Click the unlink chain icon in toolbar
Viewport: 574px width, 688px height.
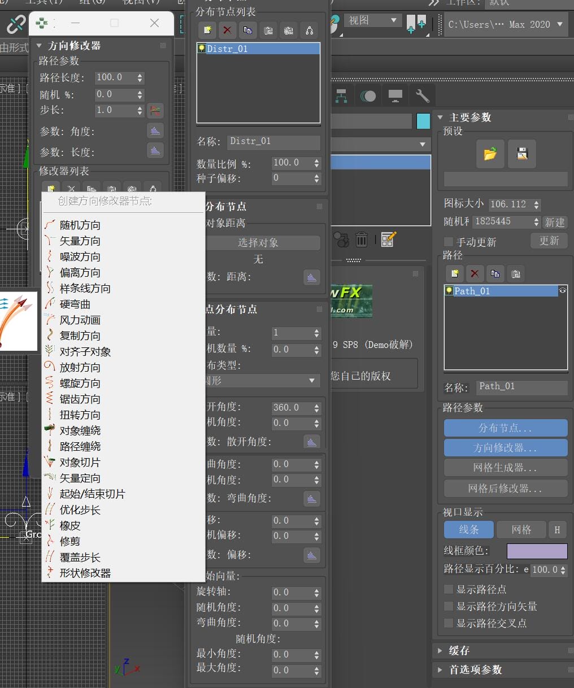coord(16,24)
